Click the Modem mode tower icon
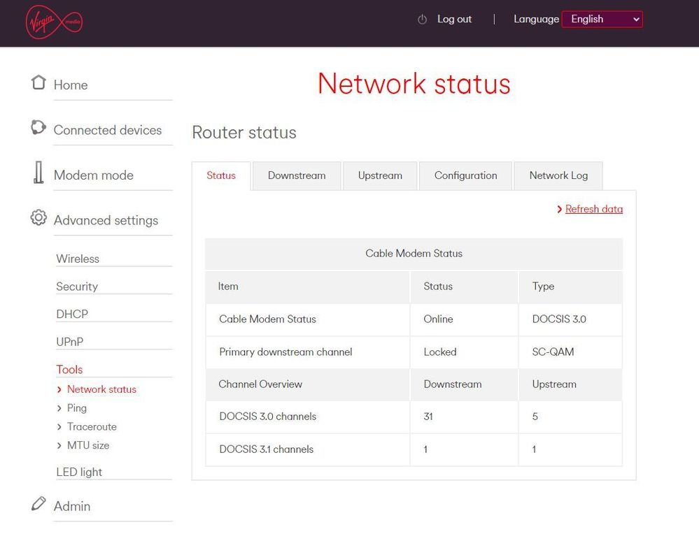Image resolution: width=699 pixels, height=548 pixels. (x=38, y=172)
